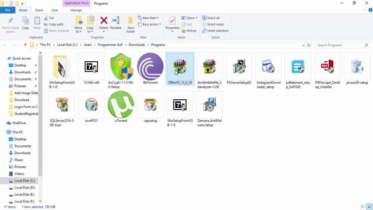The image size is (373, 210).
Task: Switch to the Manage tab
Action: [x=76, y=10]
